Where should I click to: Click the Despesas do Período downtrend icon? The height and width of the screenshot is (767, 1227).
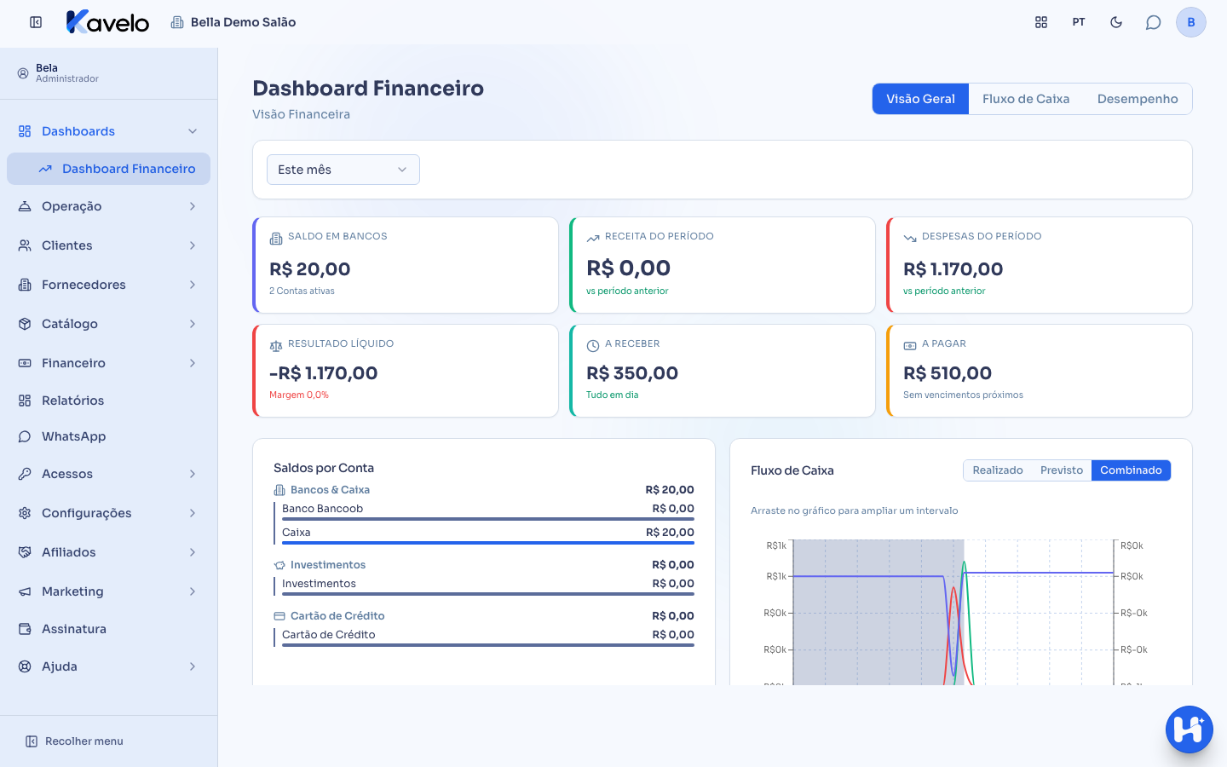910,238
